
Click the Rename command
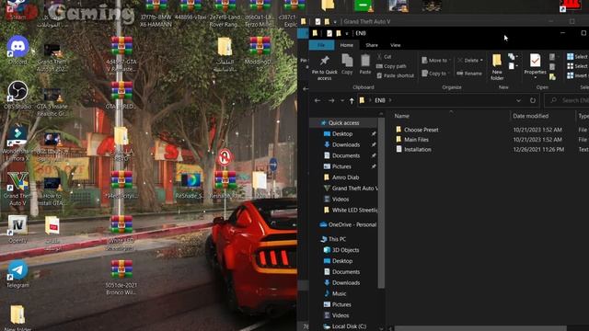point(469,74)
